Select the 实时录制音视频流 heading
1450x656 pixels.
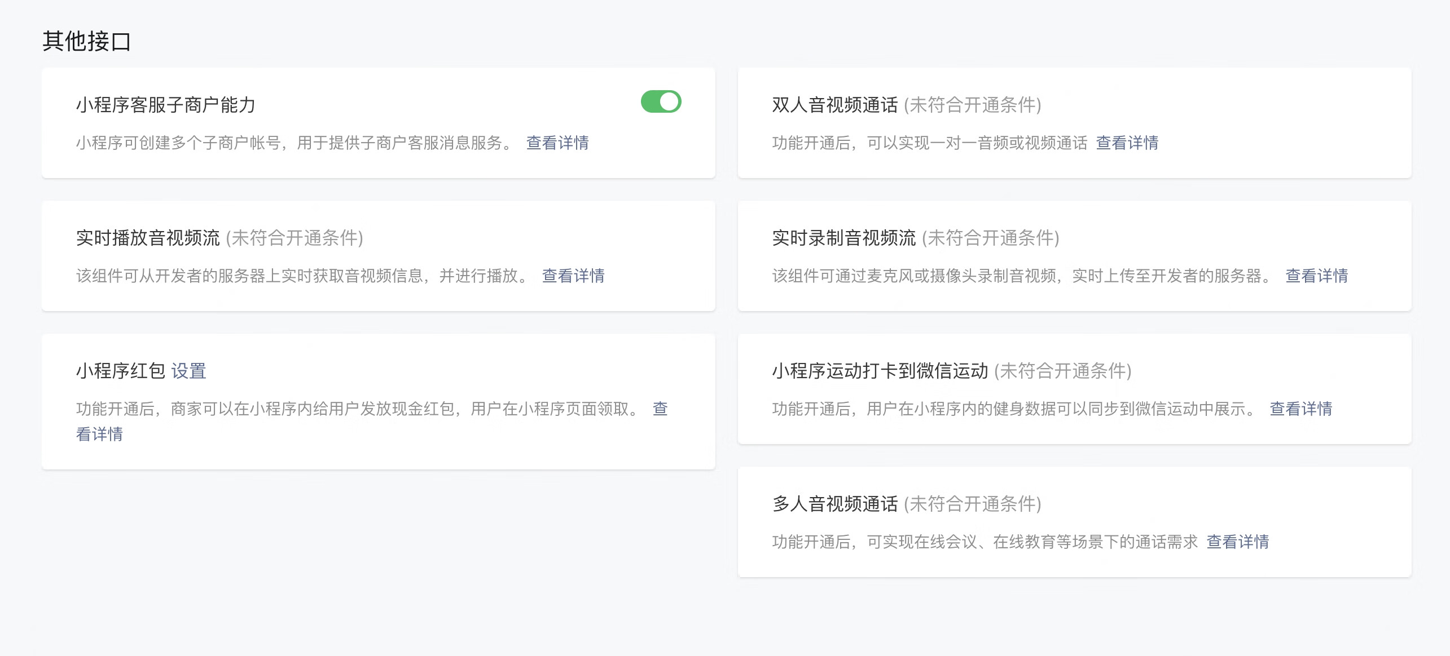(x=843, y=238)
